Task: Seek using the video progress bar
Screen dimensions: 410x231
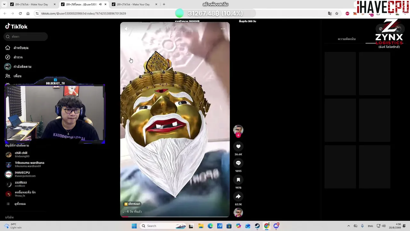Action: pos(175,217)
